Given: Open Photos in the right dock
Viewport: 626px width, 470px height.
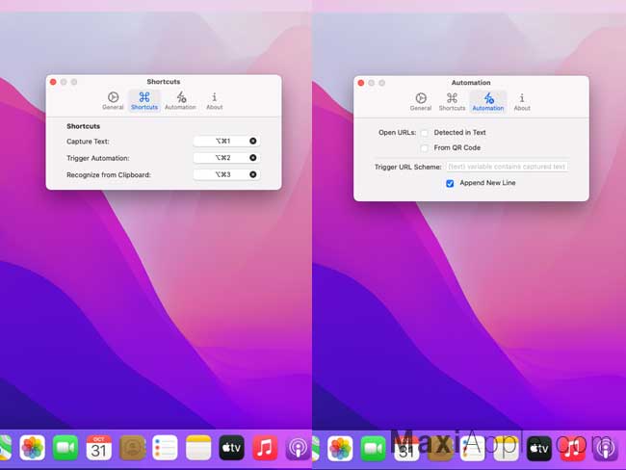Looking at the screenshot, I should click(340, 449).
